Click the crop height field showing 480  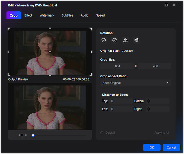tap(155, 66)
